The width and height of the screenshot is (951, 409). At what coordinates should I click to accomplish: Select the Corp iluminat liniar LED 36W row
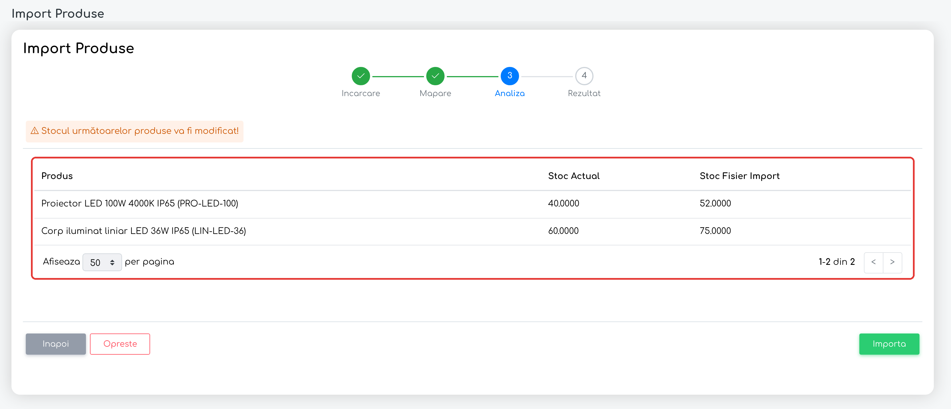click(x=473, y=231)
